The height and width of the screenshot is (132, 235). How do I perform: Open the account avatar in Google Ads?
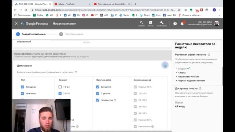click(x=217, y=23)
